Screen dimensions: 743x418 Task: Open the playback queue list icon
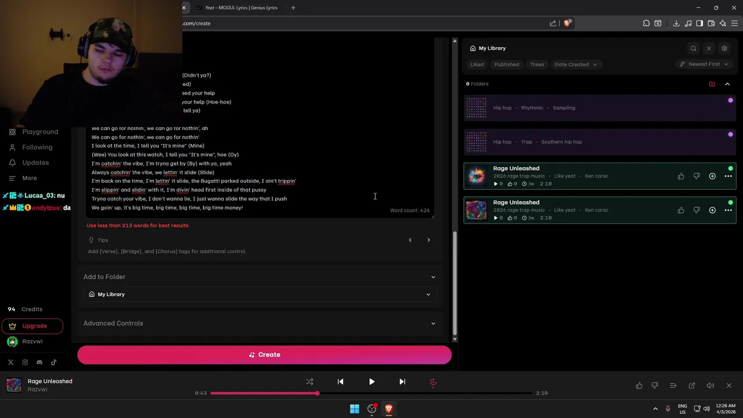click(x=673, y=385)
